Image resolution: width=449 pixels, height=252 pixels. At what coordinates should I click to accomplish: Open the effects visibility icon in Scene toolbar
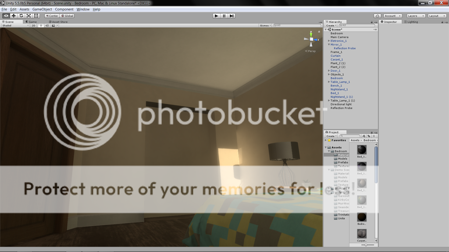pyautogui.click(x=53, y=25)
